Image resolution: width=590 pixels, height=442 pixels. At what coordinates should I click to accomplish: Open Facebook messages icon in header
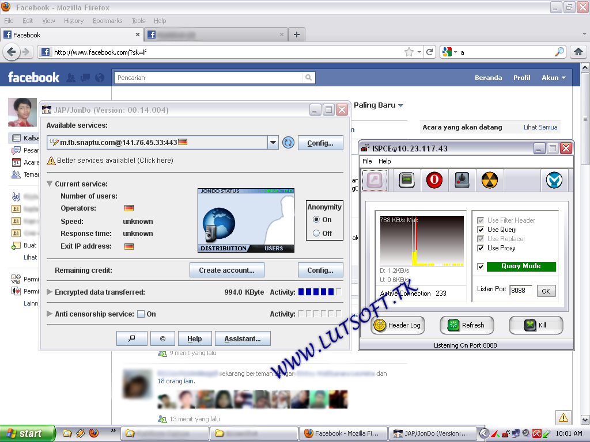[85, 78]
